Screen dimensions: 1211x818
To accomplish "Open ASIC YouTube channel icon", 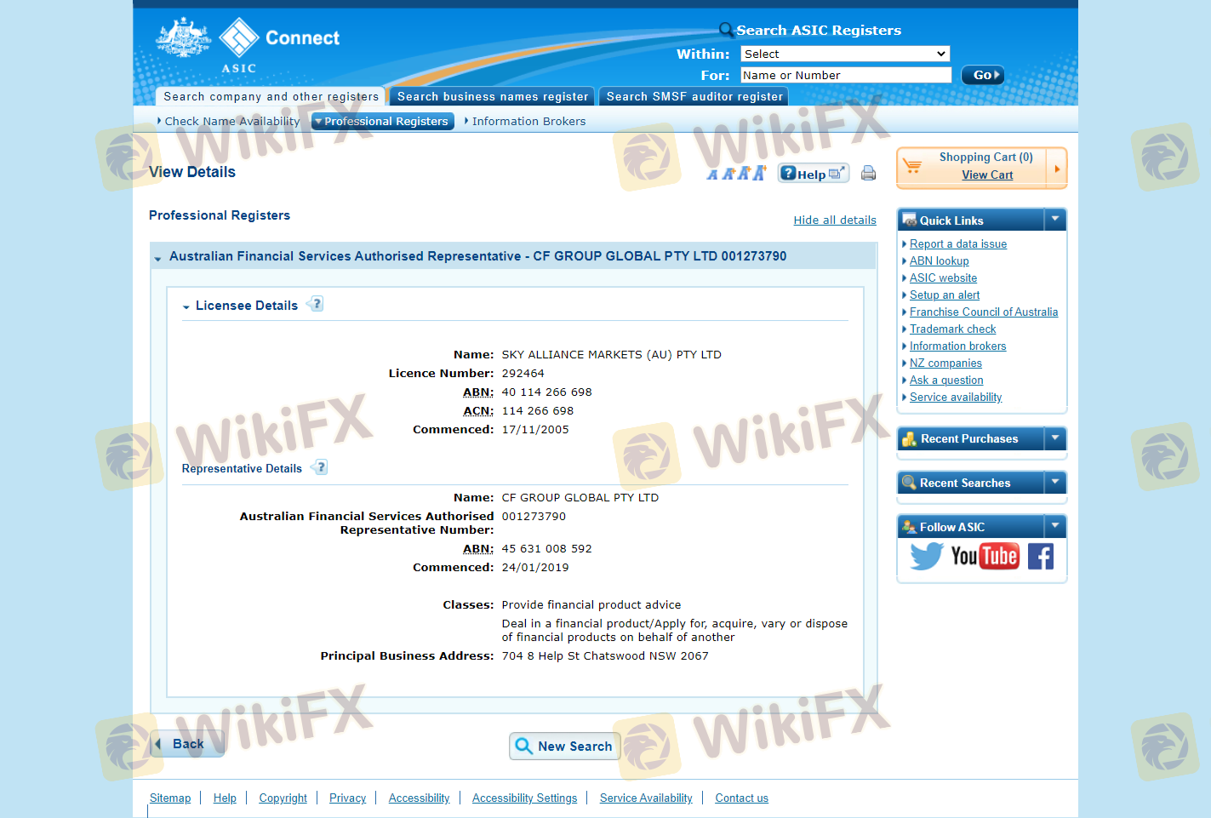I will coord(985,557).
